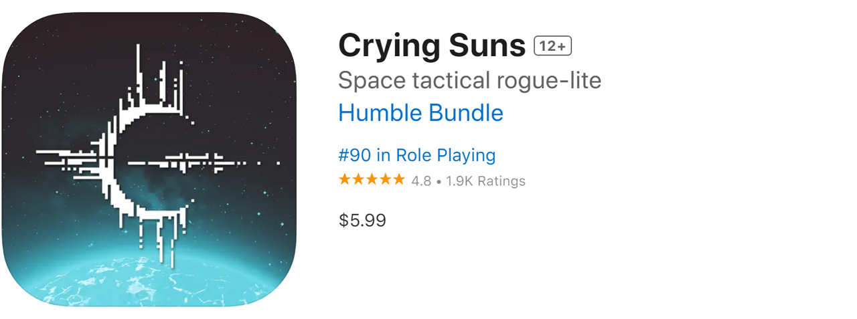Click the Space tactical rogue-lite subtitle
This screenshot has height=319, width=857.
(x=469, y=80)
